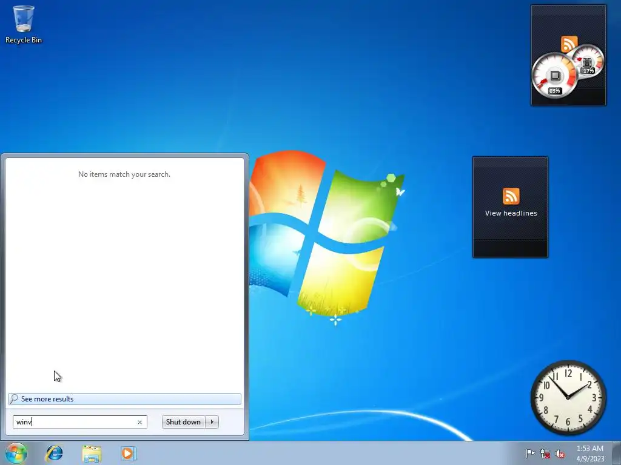Click the Show desktop strip
This screenshot has width=621, height=465.
617,453
